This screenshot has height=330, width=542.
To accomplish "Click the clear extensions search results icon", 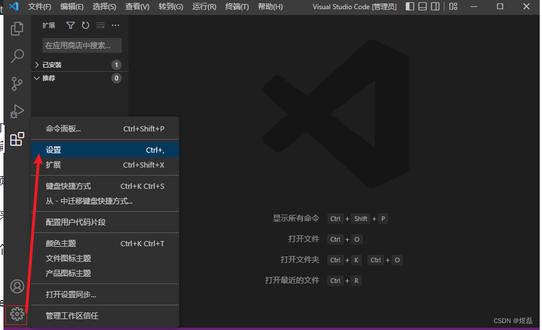I will (x=100, y=25).
